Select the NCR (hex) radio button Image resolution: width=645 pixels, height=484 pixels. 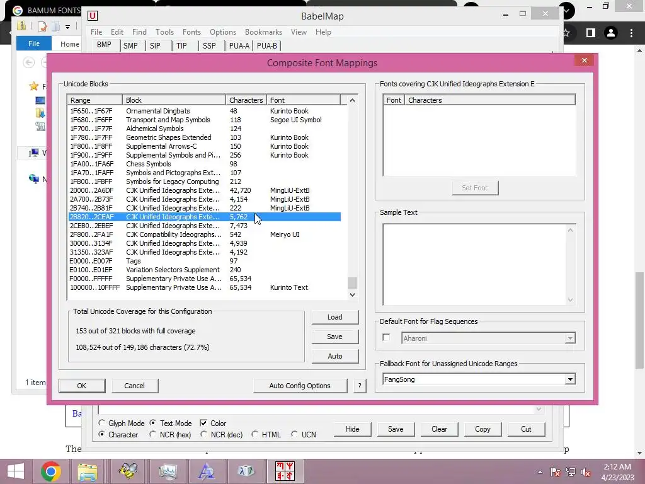(x=152, y=434)
